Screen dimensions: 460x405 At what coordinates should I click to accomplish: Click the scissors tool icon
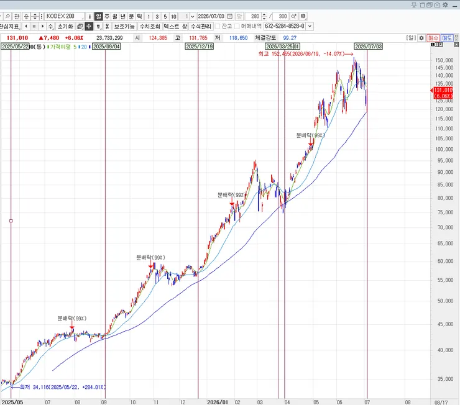coord(107,26)
